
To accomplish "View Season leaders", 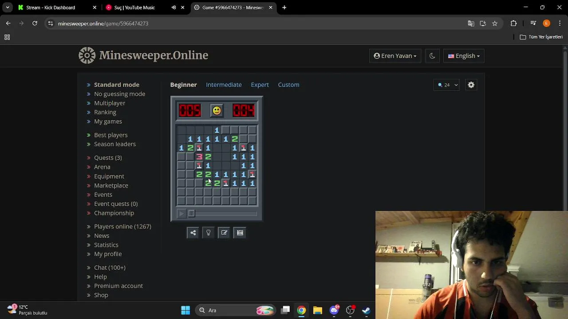I will click(115, 144).
